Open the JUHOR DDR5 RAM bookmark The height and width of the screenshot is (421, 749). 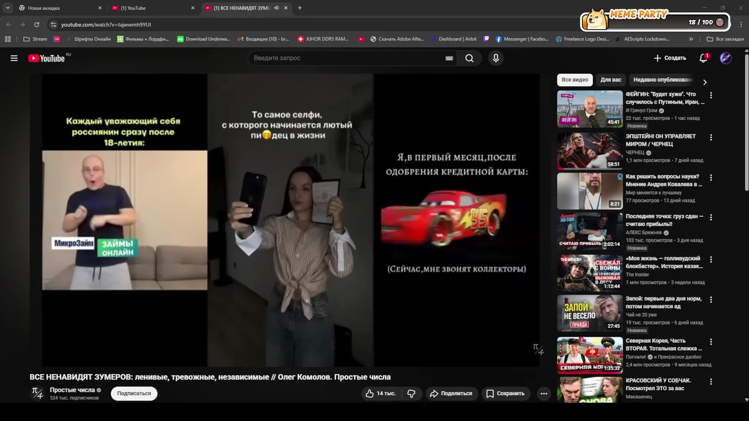pos(323,39)
